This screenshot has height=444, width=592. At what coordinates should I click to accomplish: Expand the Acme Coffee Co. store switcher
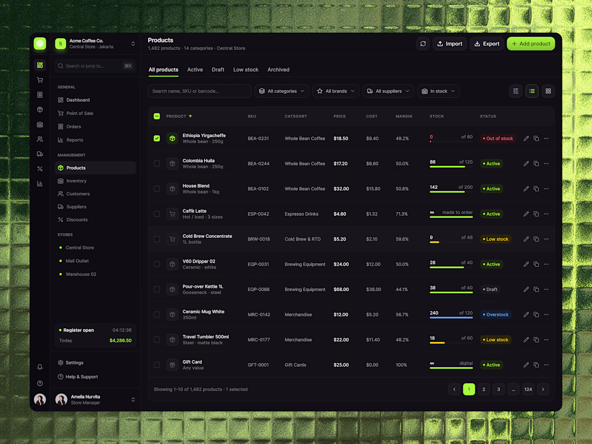coord(133,44)
